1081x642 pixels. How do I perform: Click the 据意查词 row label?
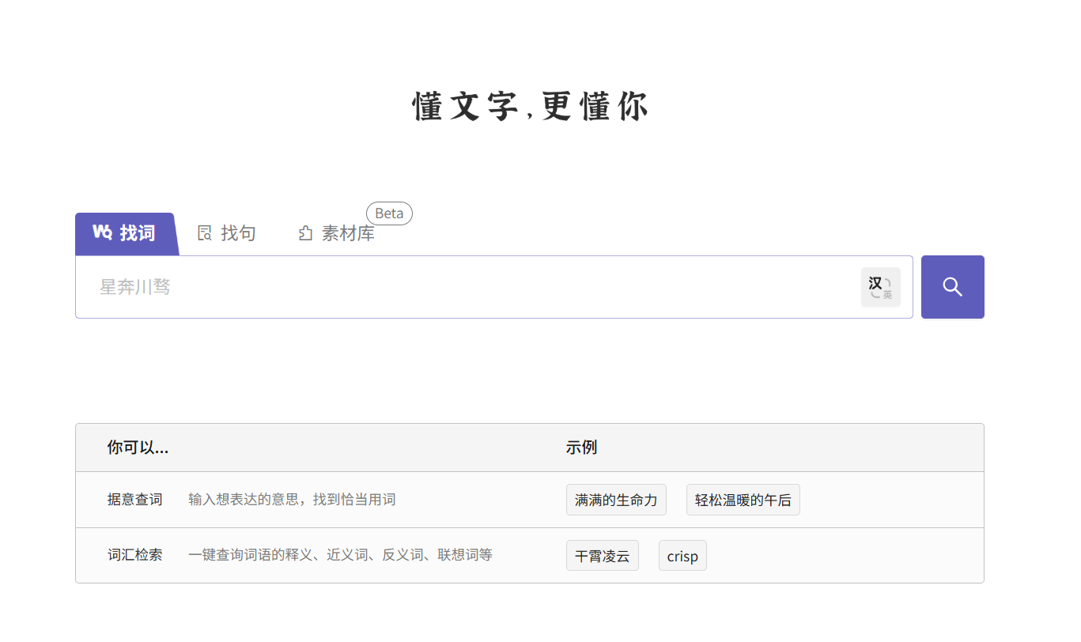click(135, 500)
